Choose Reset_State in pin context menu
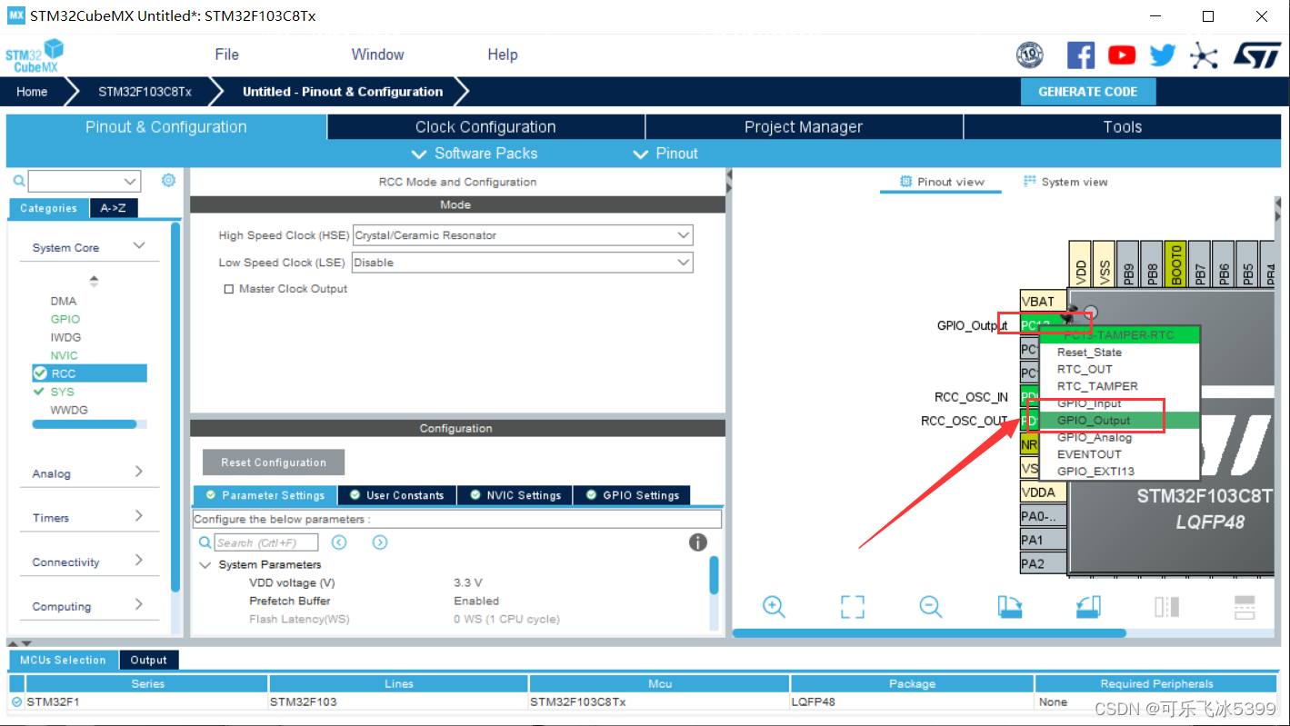 click(1118, 353)
